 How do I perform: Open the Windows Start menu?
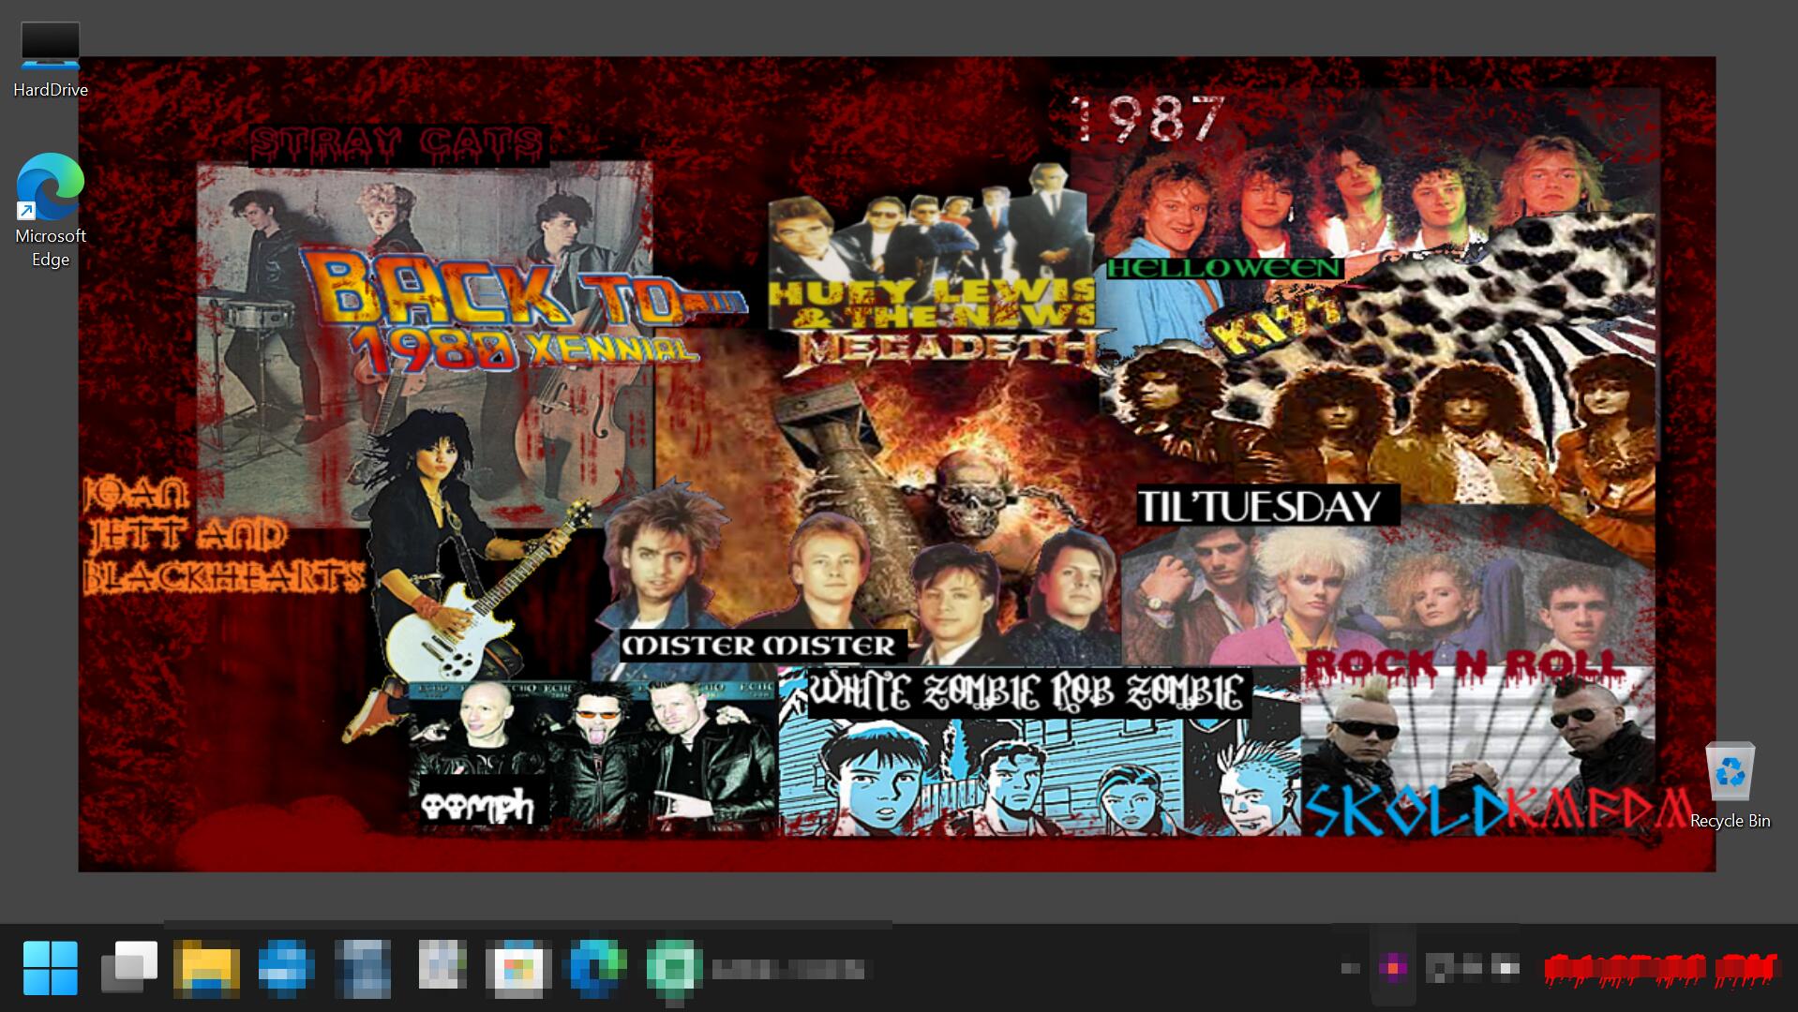[51, 967]
